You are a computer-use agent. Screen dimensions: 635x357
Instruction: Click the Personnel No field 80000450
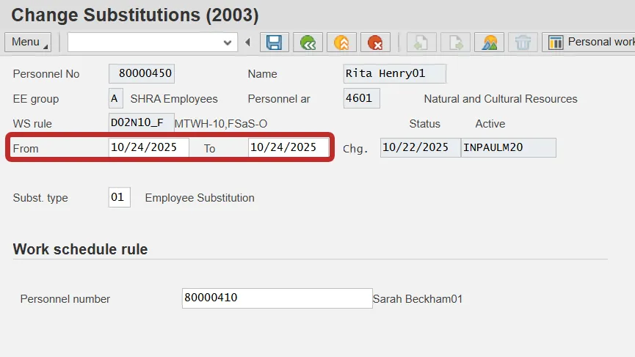[x=142, y=74]
